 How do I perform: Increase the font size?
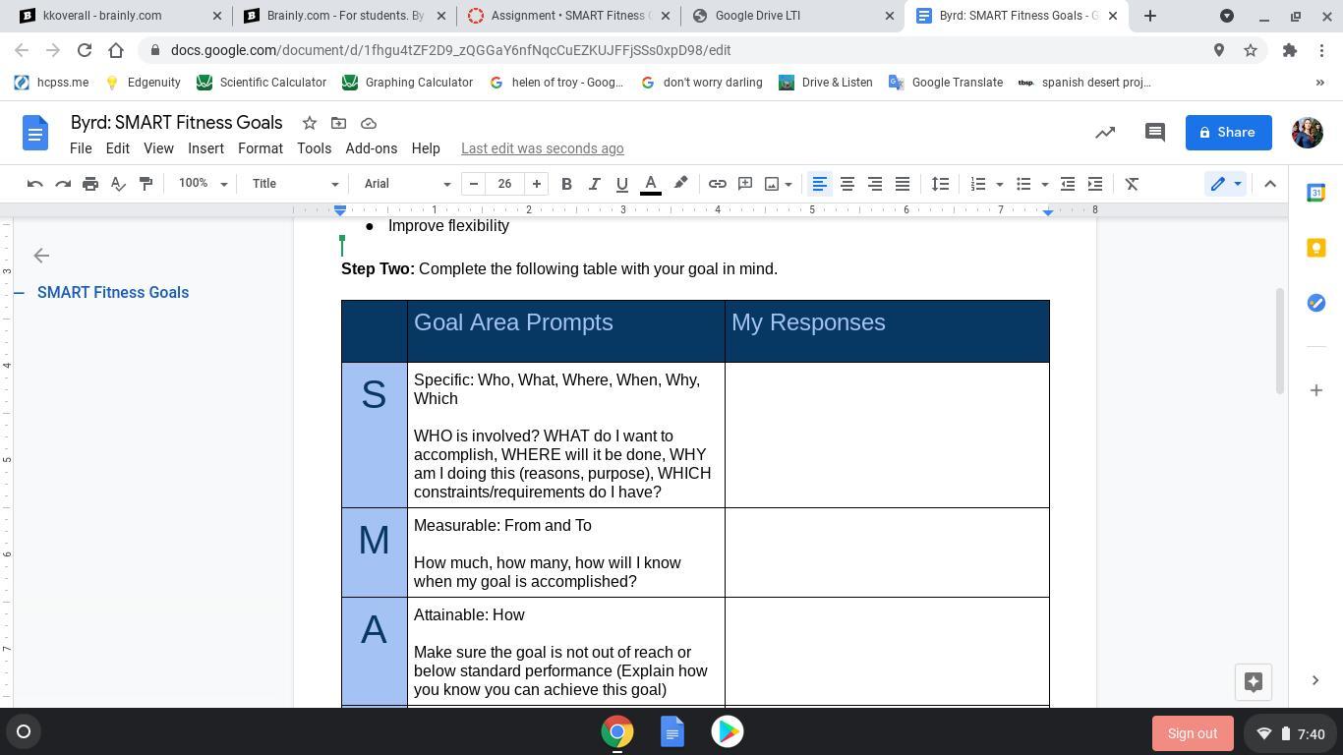point(537,184)
